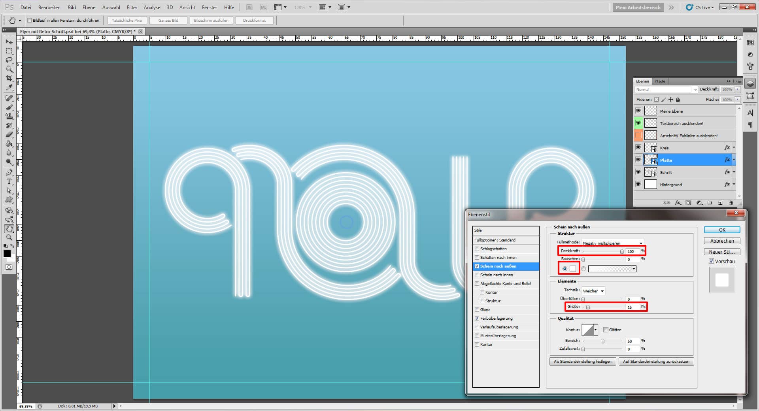
Task: Click the trash icon in Ebenen panel
Action: pos(731,203)
